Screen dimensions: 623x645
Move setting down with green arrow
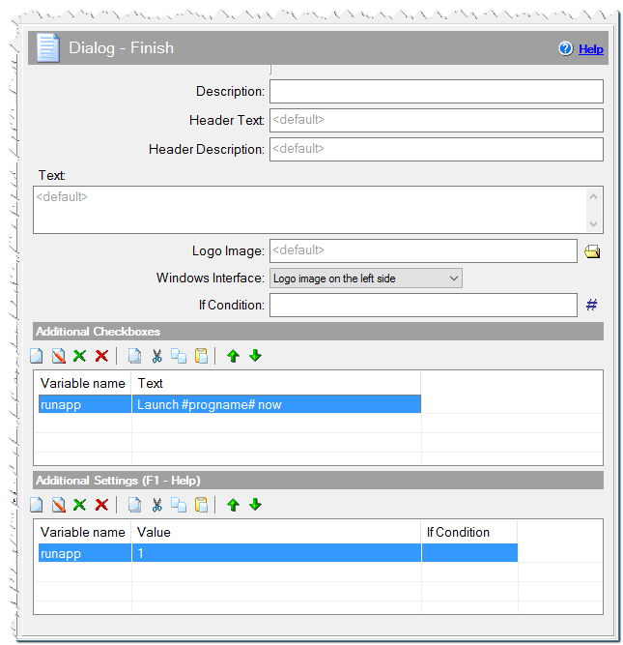click(x=255, y=505)
